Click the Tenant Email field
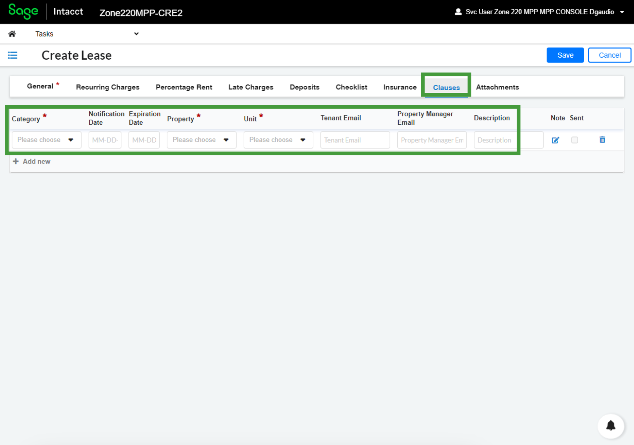The width and height of the screenshot is (634, 445). click(x=355, y=140)
